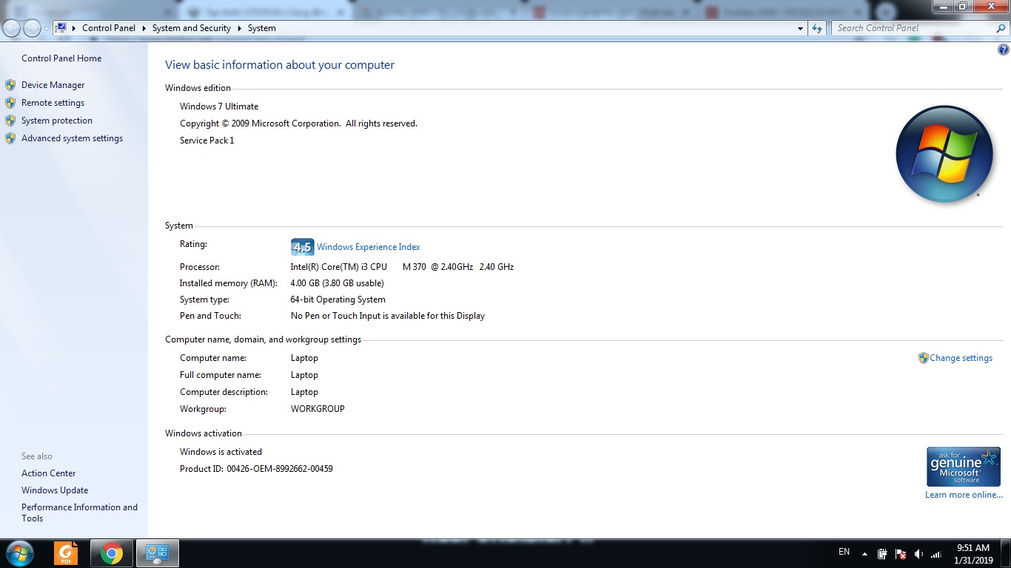Click the Search Control Panel field

pyautogui.click(x=914, y=28)
